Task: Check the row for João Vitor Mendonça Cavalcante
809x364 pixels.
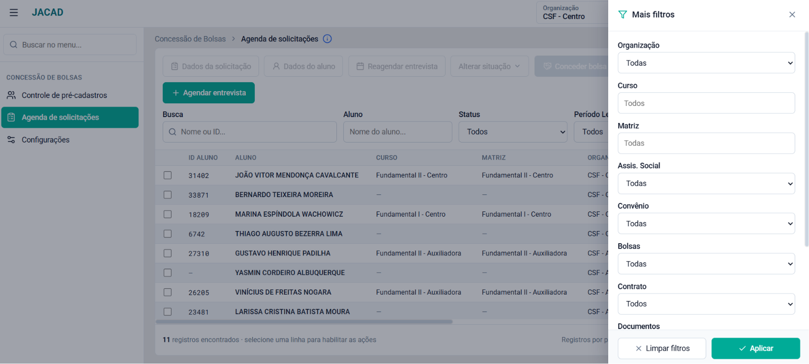Action: pos(167,175)
